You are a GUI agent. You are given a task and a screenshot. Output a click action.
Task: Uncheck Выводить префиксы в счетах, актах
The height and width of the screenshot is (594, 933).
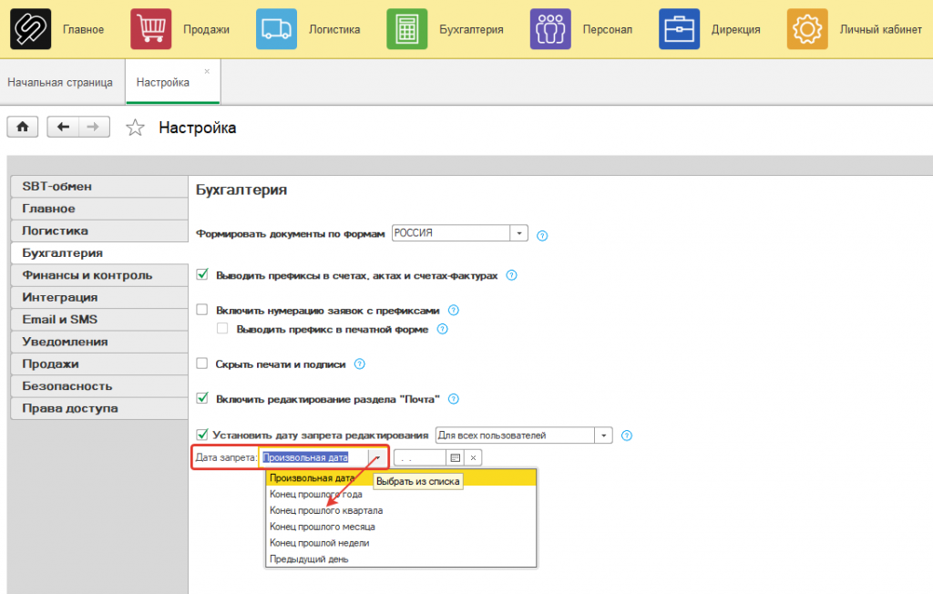(202, 274)
